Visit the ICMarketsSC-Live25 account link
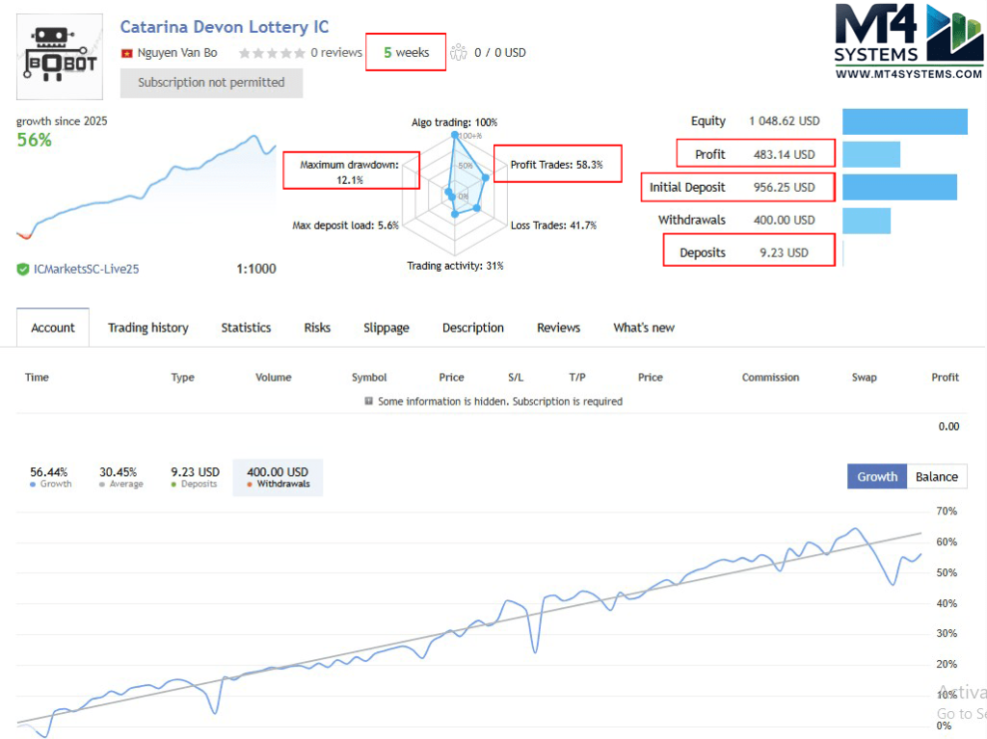Screen dimensions: 987x739 [86, 270]
